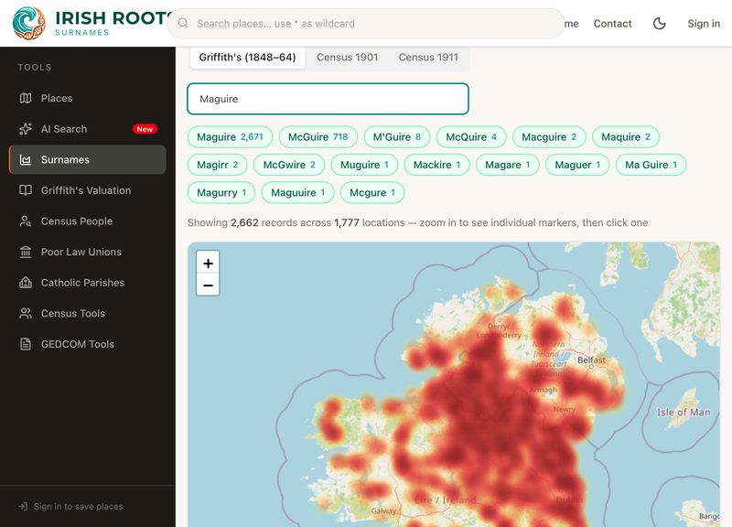
Task: Select the McGwire 2 variant chip
Action: point(289,165)
